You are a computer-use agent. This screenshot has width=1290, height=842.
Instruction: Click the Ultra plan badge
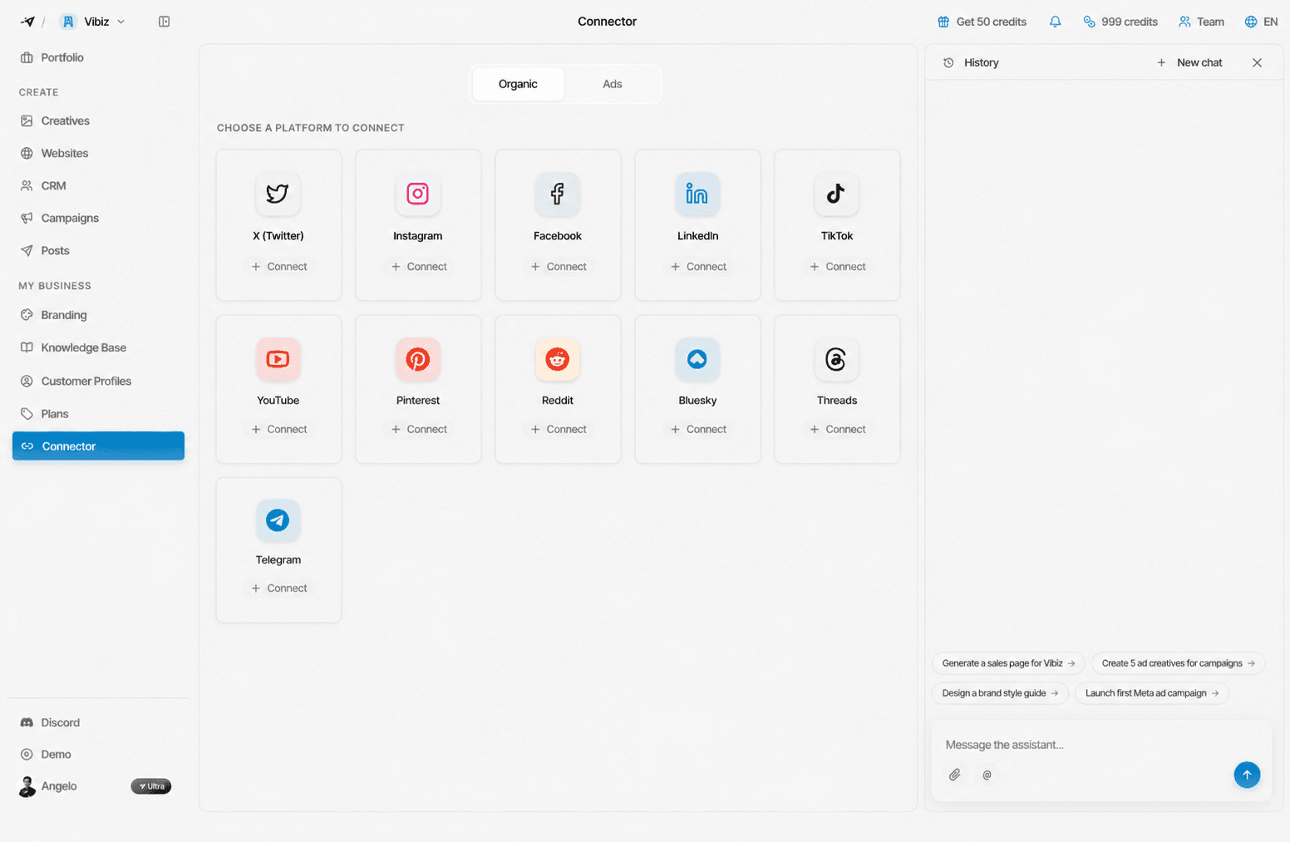151,786
